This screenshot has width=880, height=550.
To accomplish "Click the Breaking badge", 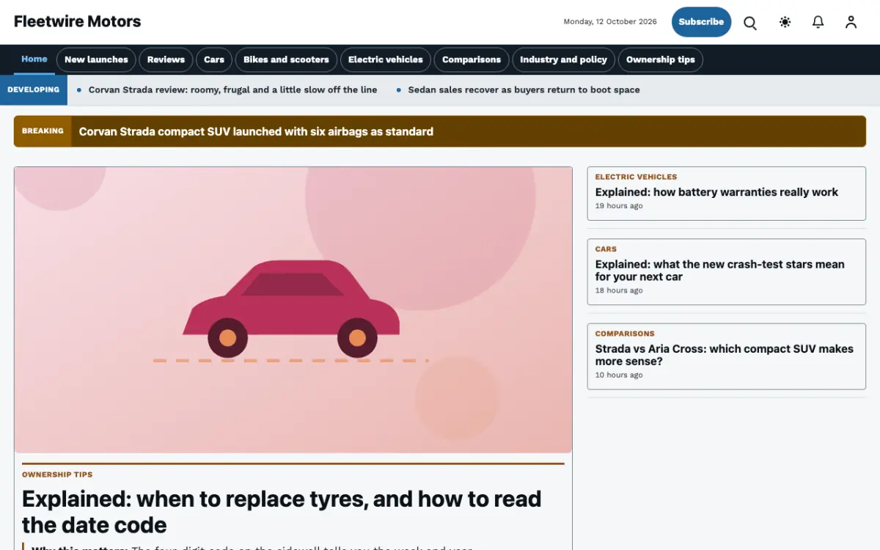I will [x=43, y=131].
